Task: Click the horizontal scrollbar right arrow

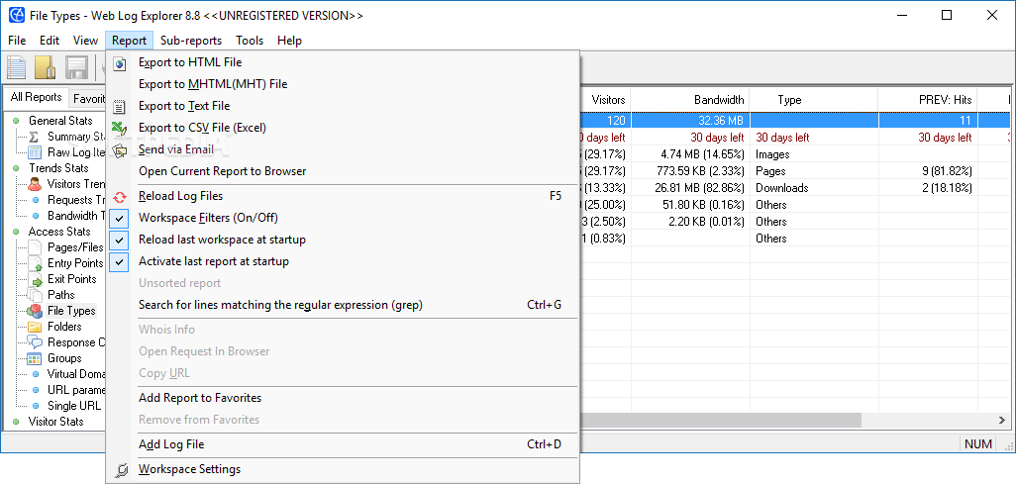Action: click(1002, 420)
